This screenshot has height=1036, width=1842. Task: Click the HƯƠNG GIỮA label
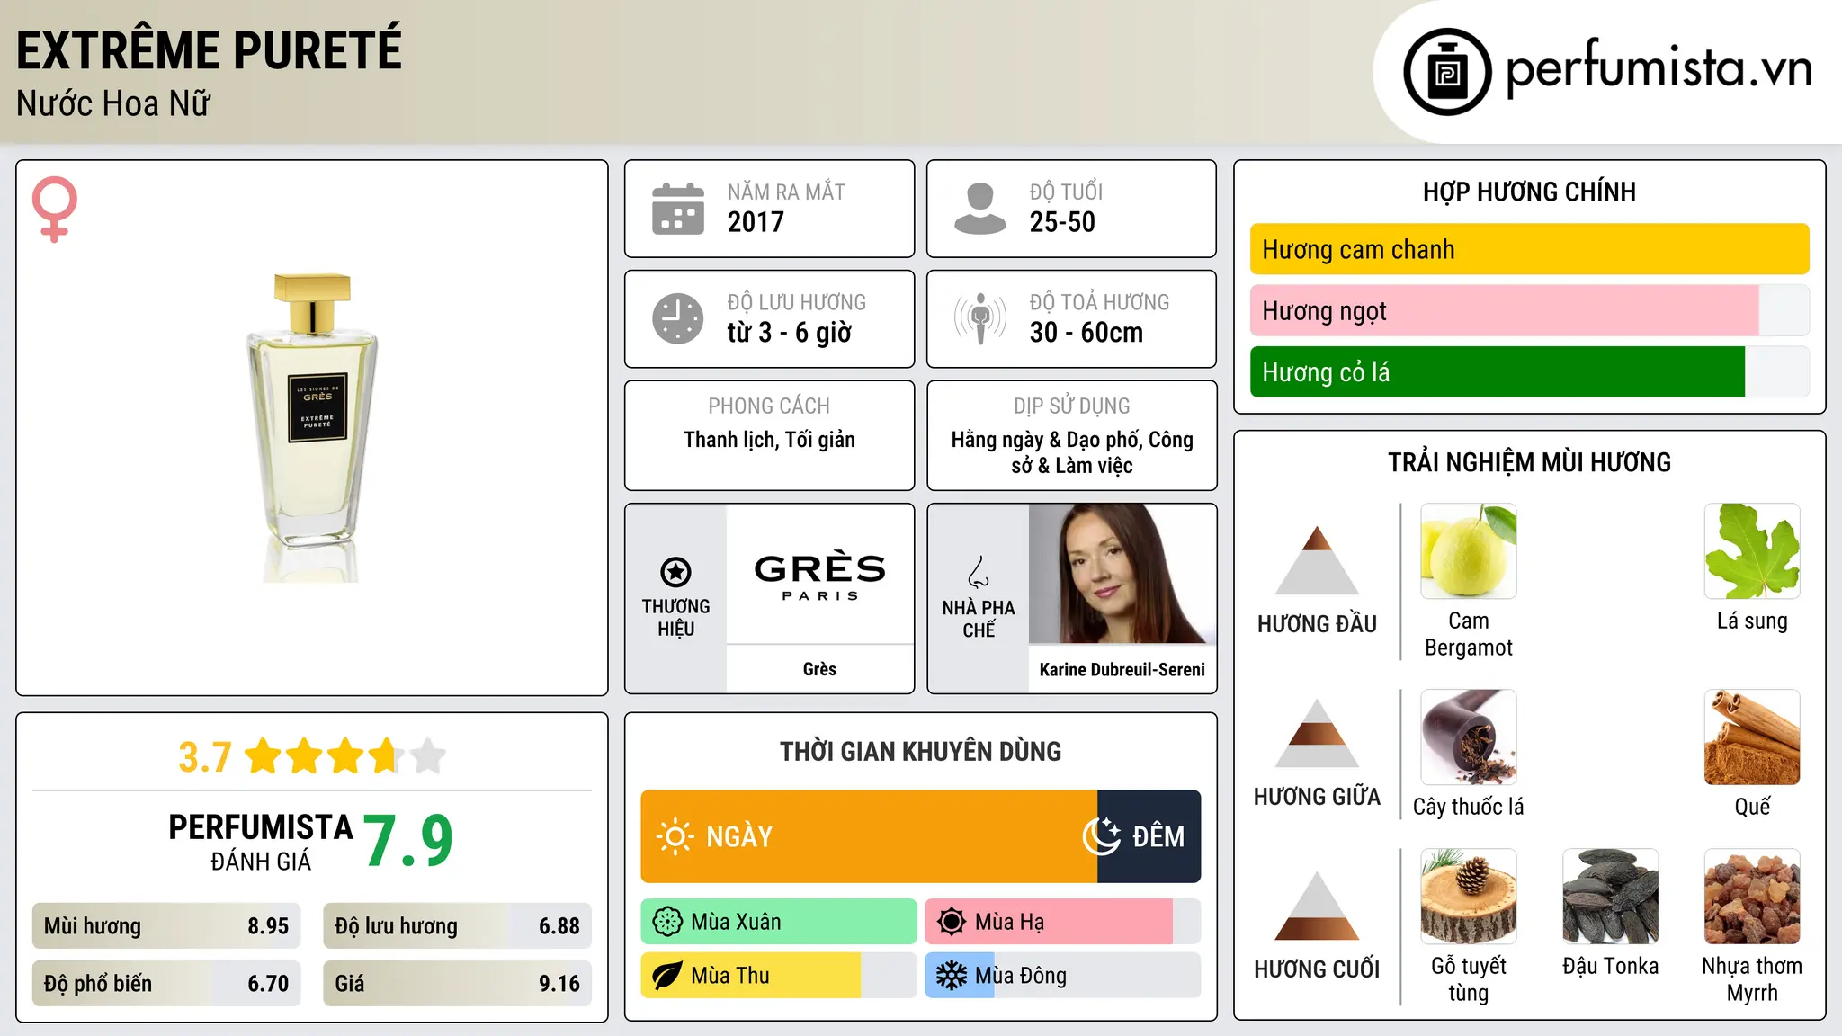click(1317, 797)
